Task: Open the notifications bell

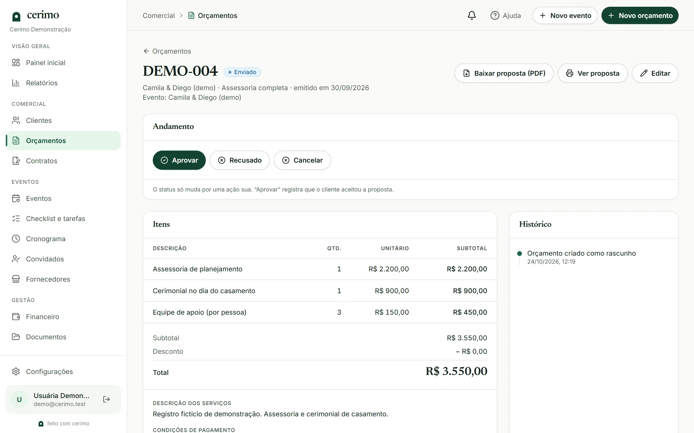Action: (472, 15)
